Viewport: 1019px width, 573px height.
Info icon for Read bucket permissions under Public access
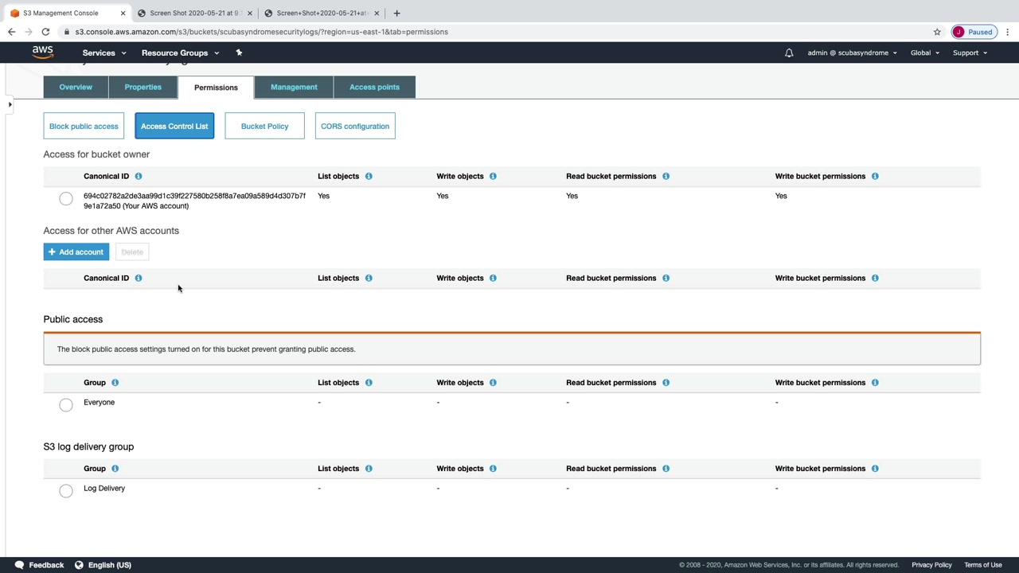666,382
